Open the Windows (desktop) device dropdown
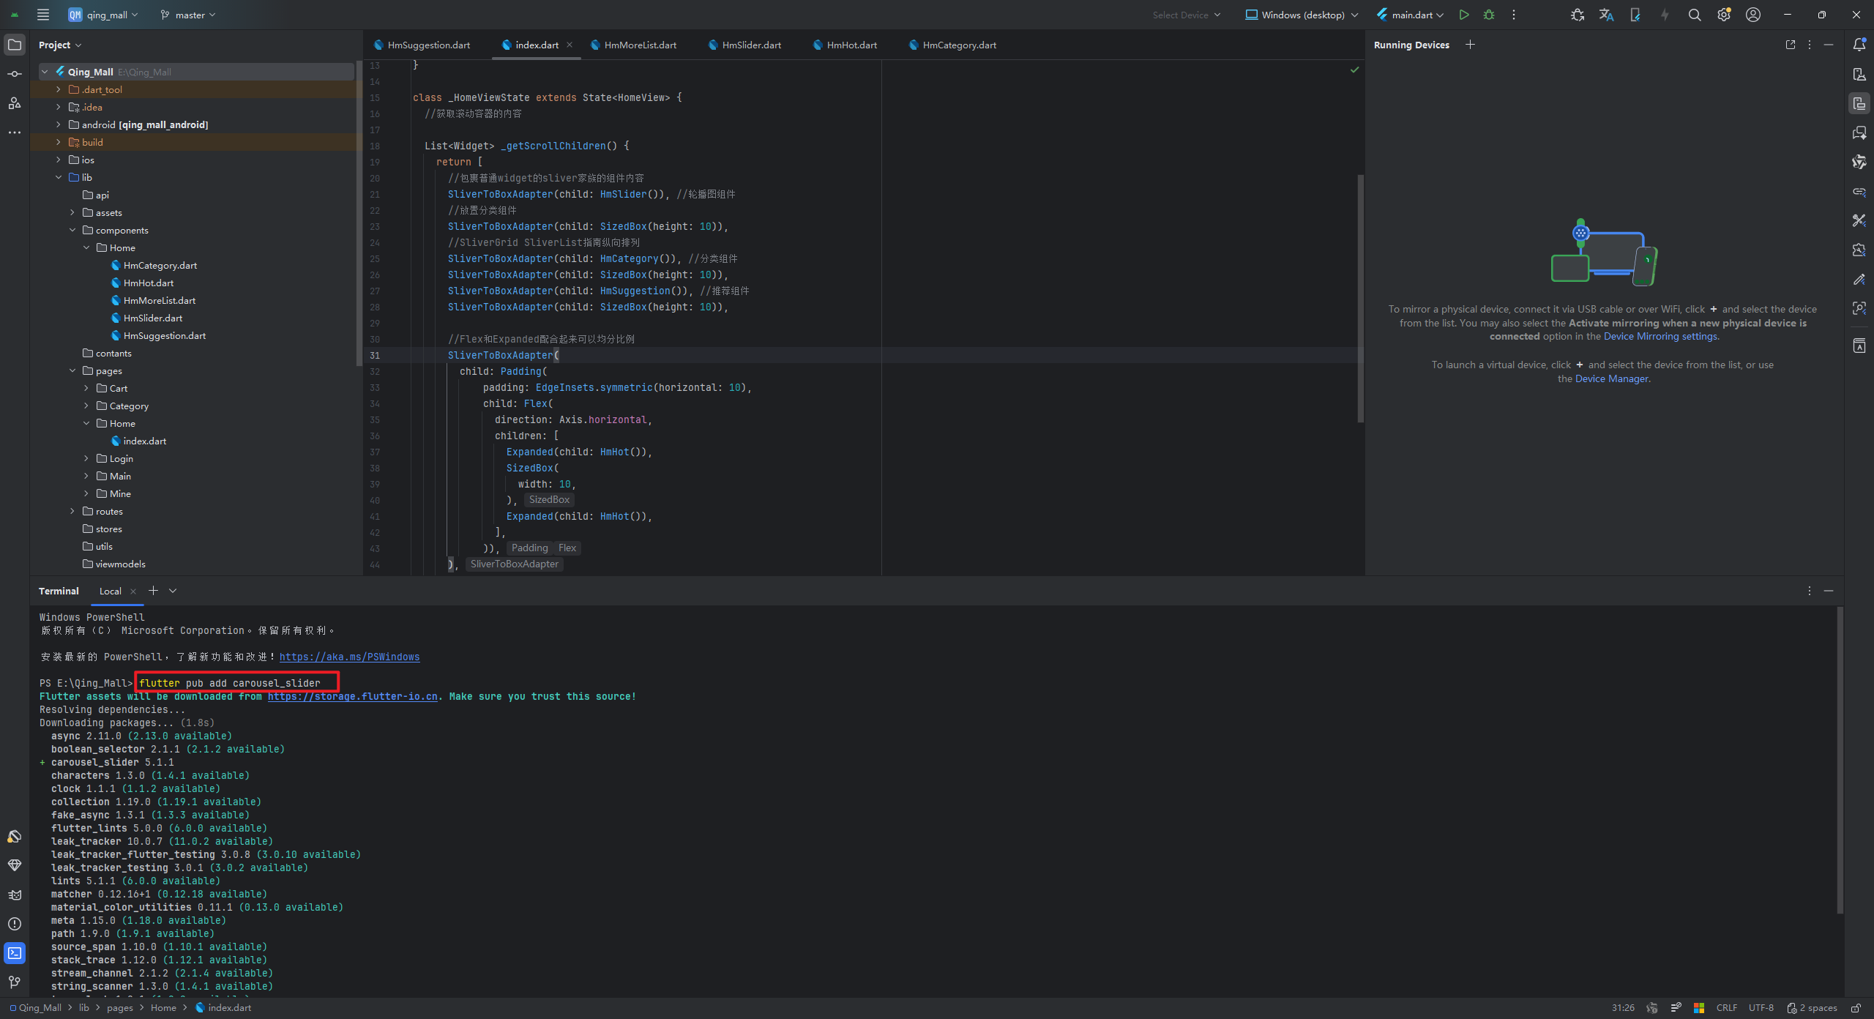Image resolution: width=1874 pixels, height=1019 pixels. pos(1302,15)
